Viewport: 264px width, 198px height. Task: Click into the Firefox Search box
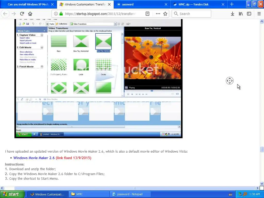click(x=191, y=14)
